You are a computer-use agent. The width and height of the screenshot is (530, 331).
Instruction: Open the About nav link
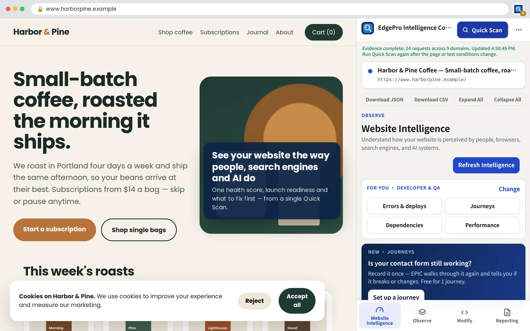[285, 32]
